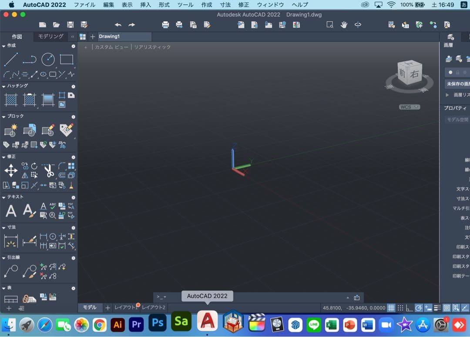Screen dimensions: 470x337
Task: Toggle ortho mode in status bar
Action: tap(410, 308)
